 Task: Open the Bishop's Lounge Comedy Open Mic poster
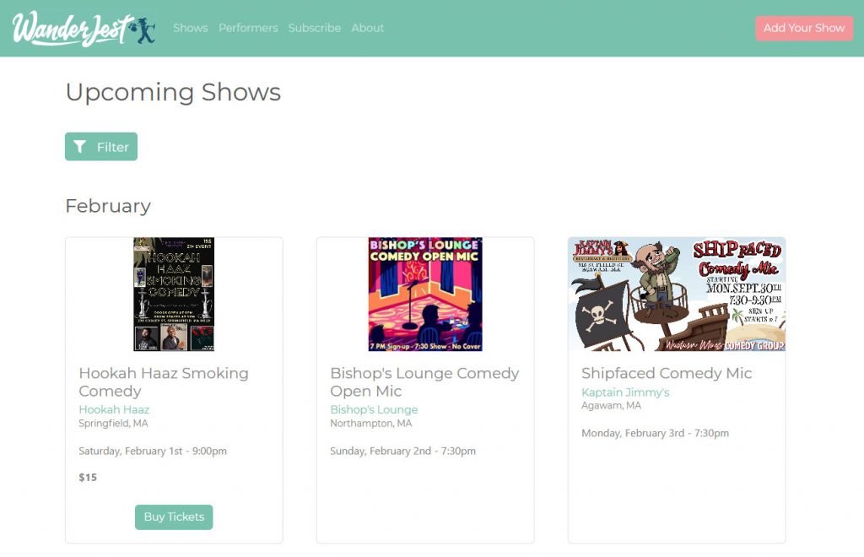pos(425,295)
